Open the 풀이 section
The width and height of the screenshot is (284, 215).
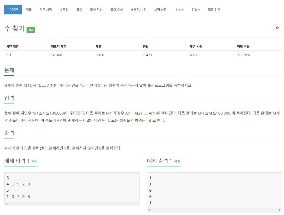pyautogui.click(x=79, y=10)
